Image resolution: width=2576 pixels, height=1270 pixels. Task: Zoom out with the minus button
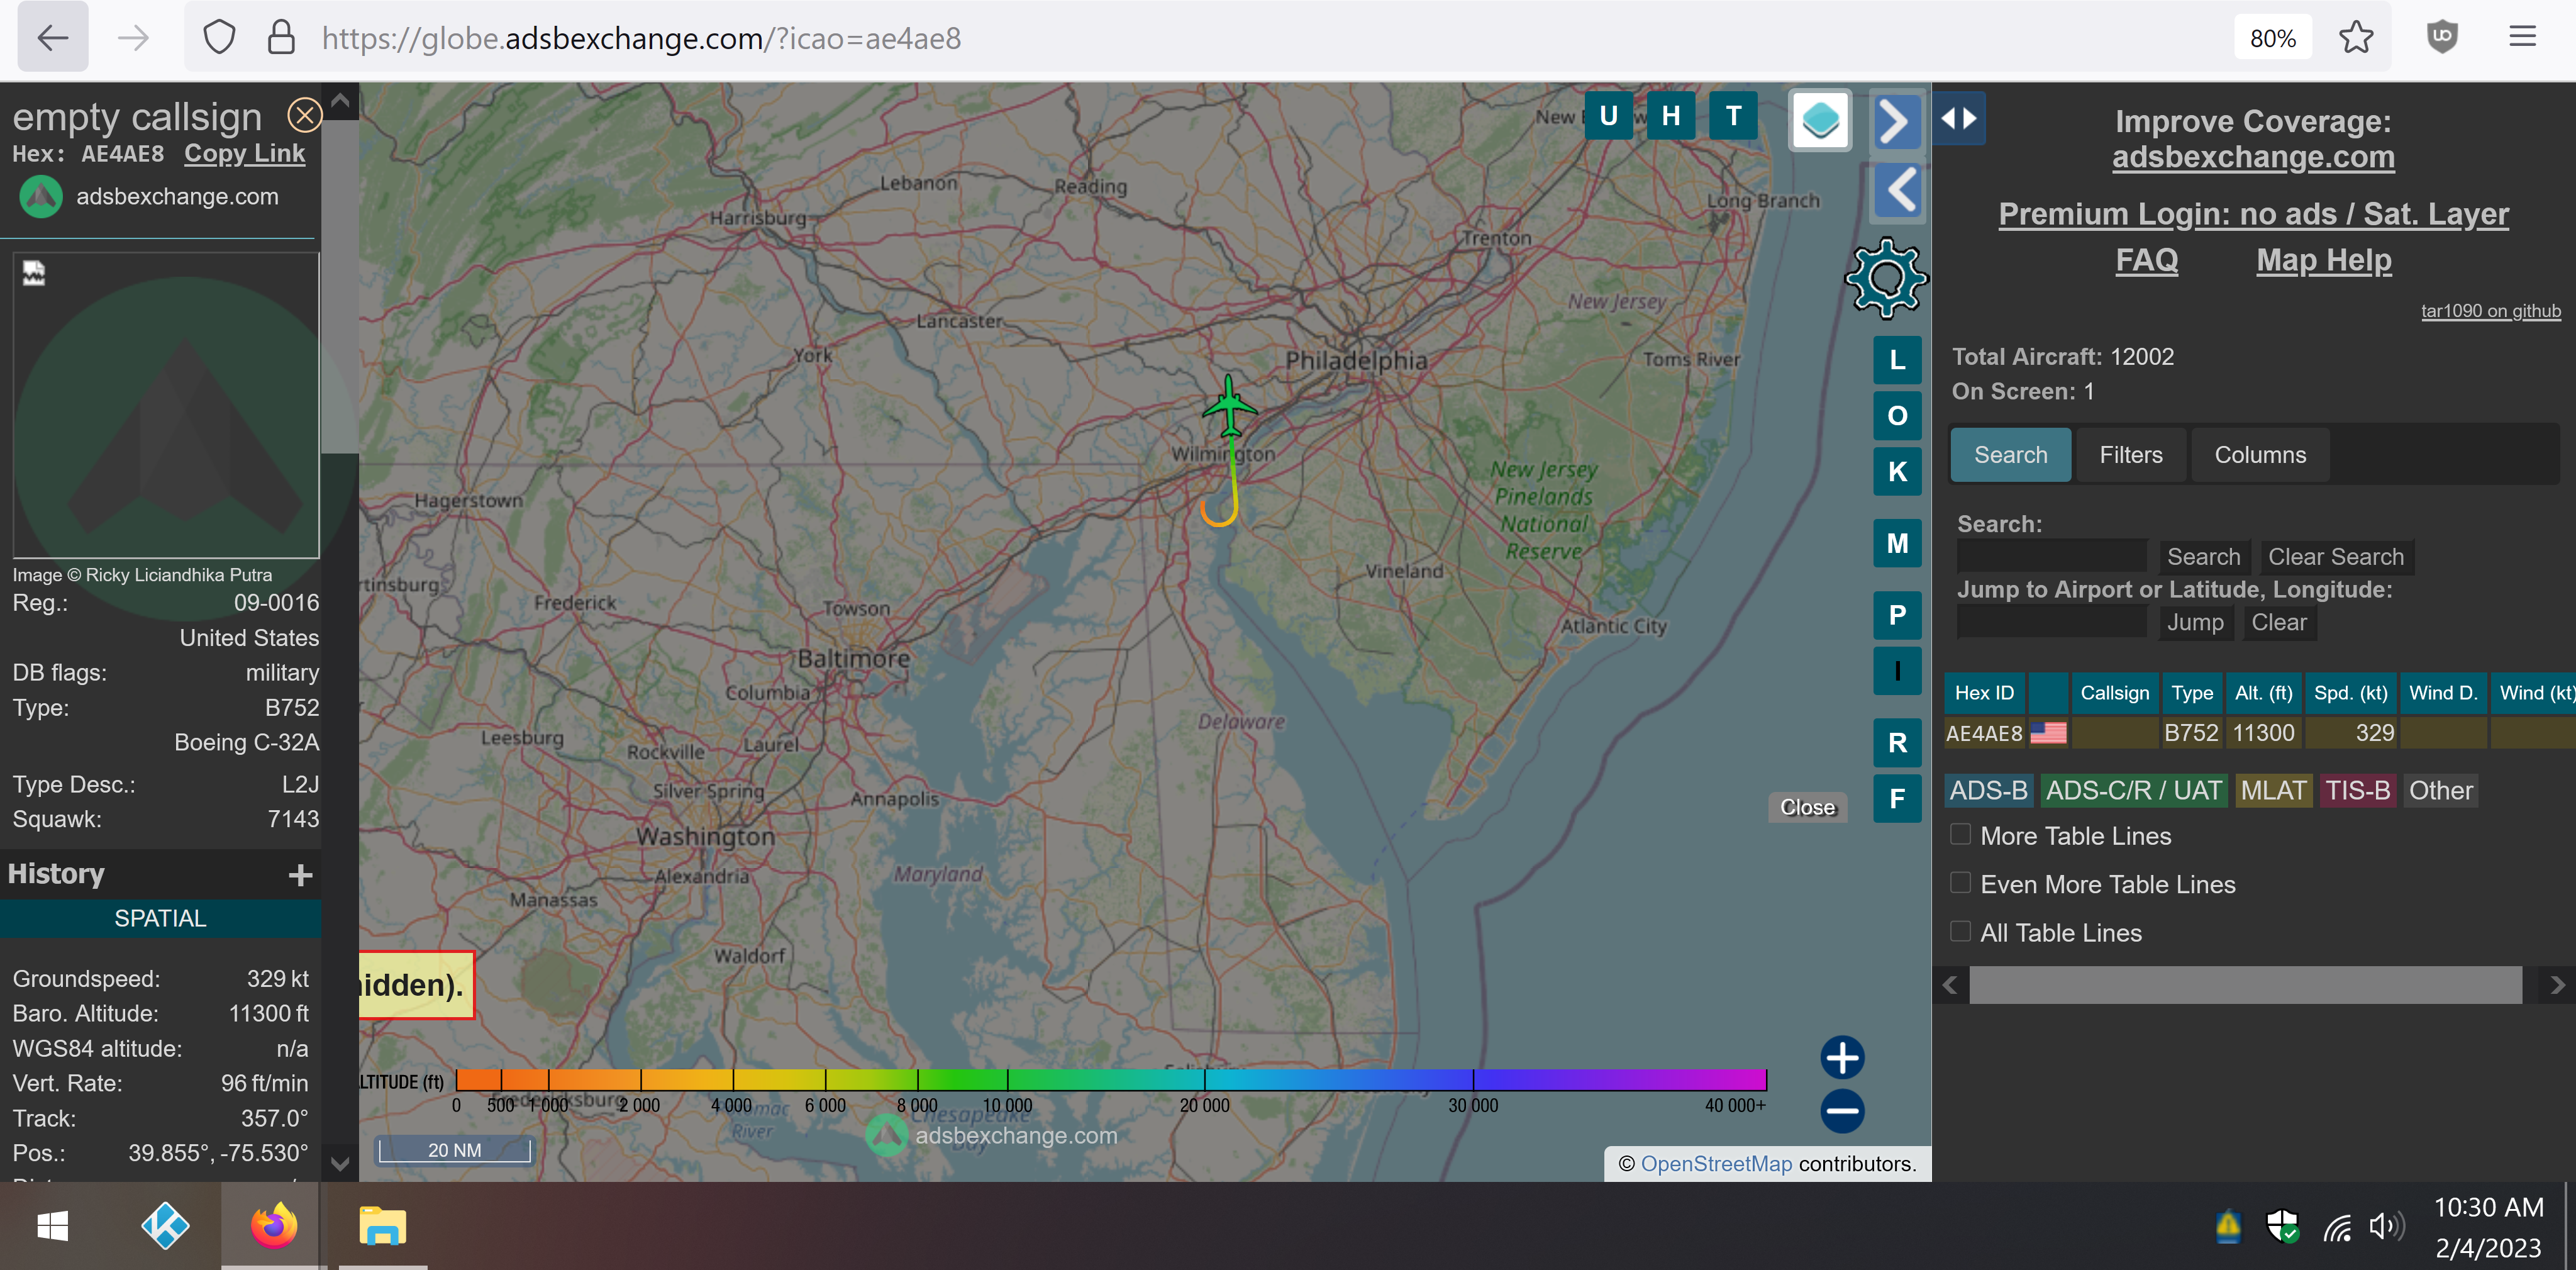1842,1111
